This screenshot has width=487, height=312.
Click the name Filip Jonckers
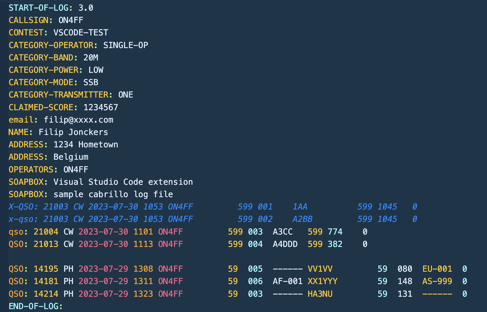click(x=73, y=132)
